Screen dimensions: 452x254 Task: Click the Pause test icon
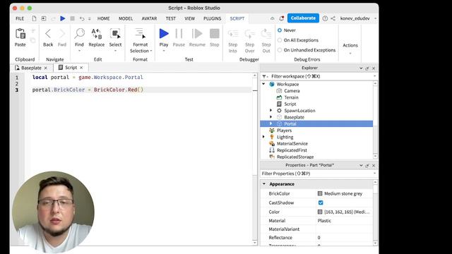pyautogui.click(x=179, y=34)
